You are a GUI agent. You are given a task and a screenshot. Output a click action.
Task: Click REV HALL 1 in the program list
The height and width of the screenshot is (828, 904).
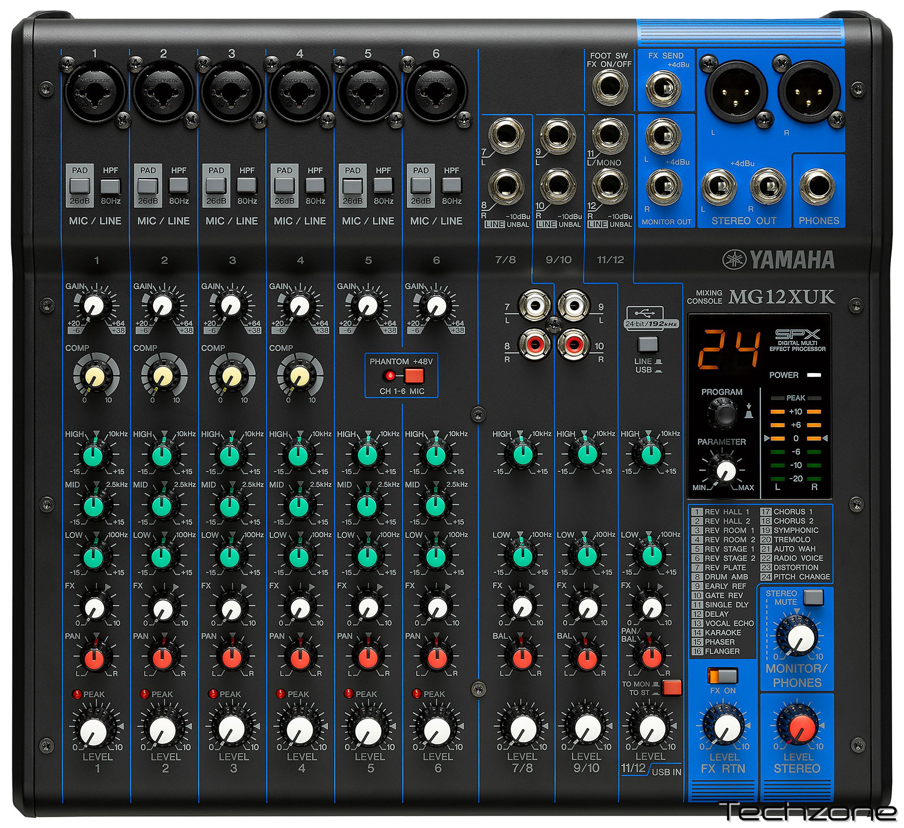pos(727,511)
